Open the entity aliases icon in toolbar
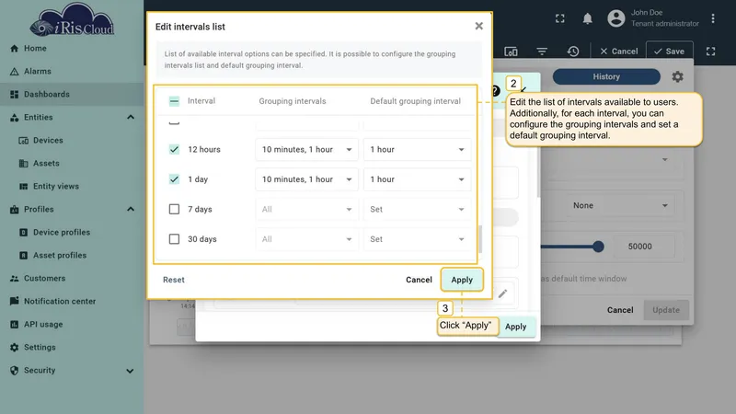Image resolution: width=736 pixels, height=414 pixels. 511,52
